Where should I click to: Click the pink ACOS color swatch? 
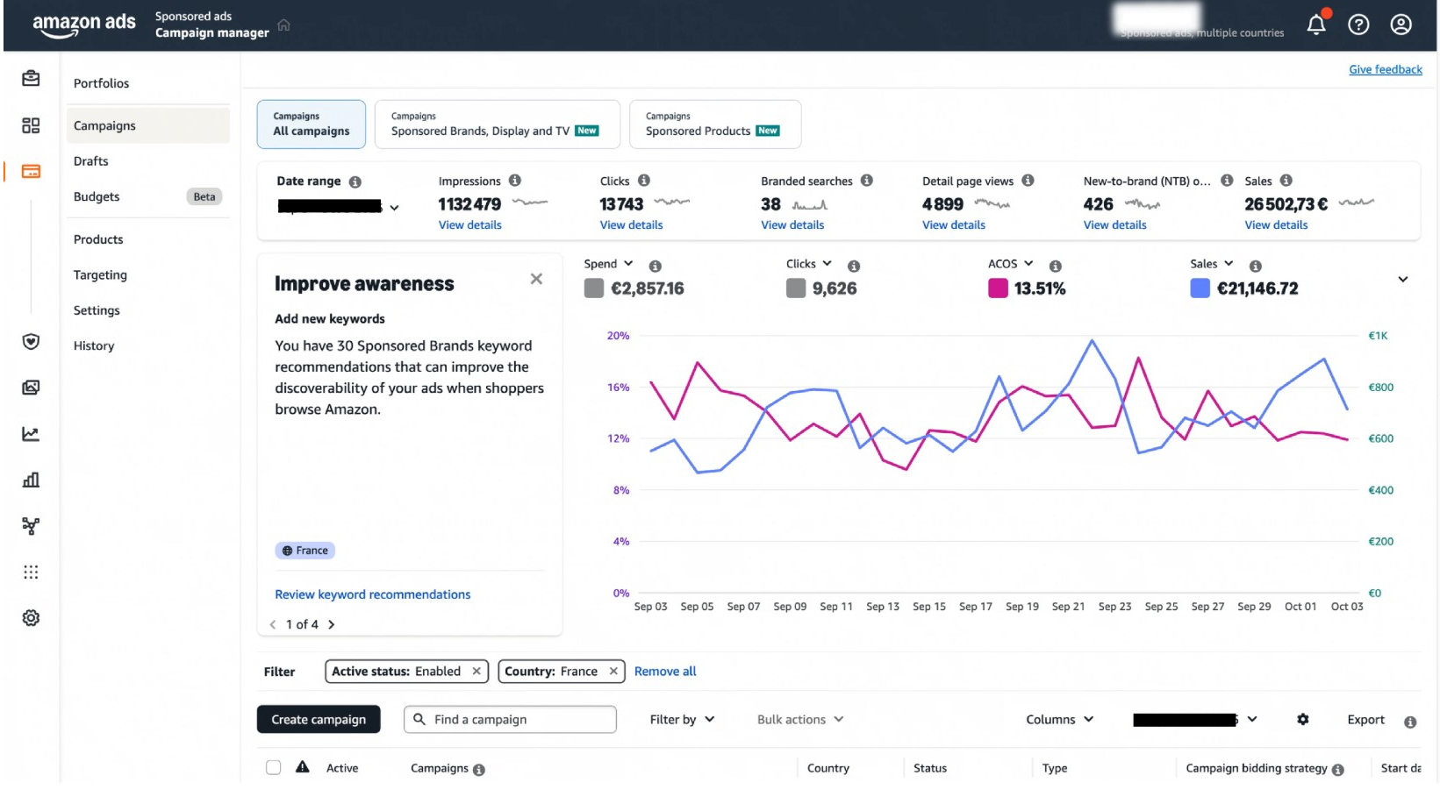click(x=998, y=288)
